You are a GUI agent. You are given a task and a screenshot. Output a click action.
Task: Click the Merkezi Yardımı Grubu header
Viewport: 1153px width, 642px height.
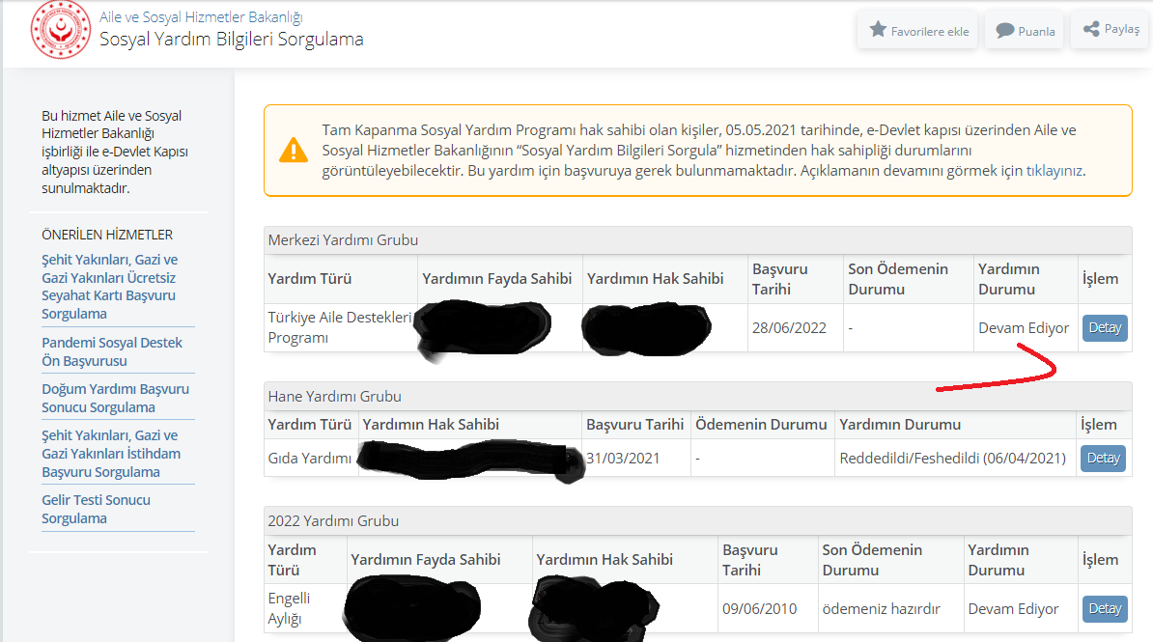point(343,240)
